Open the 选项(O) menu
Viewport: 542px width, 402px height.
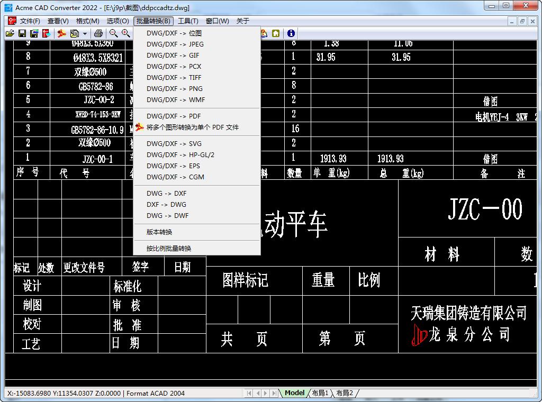tap(118, 21)
